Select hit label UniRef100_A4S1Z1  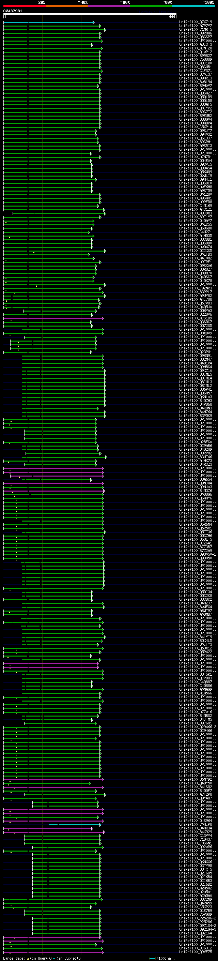pos(196,209)
